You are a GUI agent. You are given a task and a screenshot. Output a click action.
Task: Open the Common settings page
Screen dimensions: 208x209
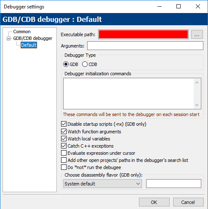(x=22, y=32)
